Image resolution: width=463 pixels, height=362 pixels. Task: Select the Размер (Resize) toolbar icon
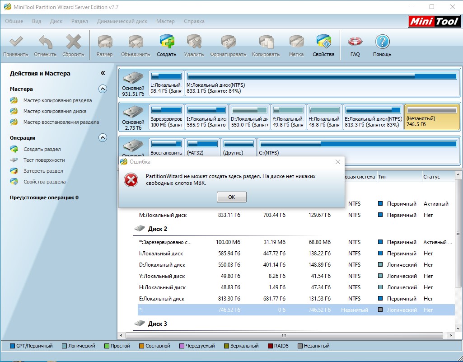coord(105,42)
